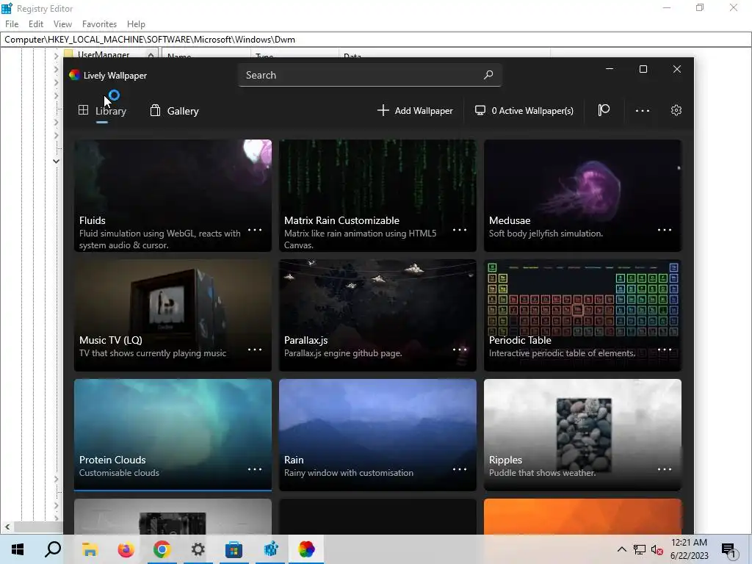Collapse the expanded registry key chevron in tree
Screen dimensions: 752x564
click(x=56, y=161)
